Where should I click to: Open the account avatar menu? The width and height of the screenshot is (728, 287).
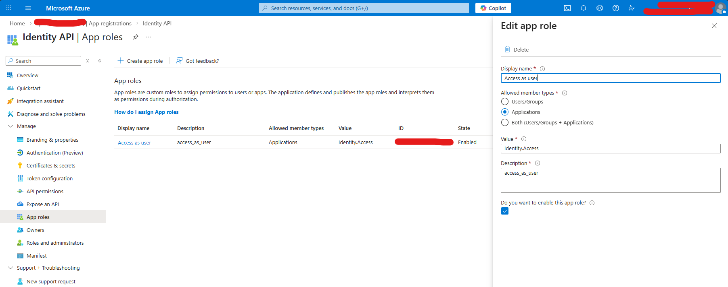point(721,8)
